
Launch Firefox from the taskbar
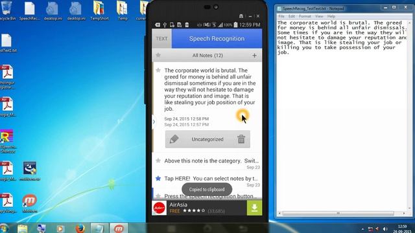tap(80, 228)
